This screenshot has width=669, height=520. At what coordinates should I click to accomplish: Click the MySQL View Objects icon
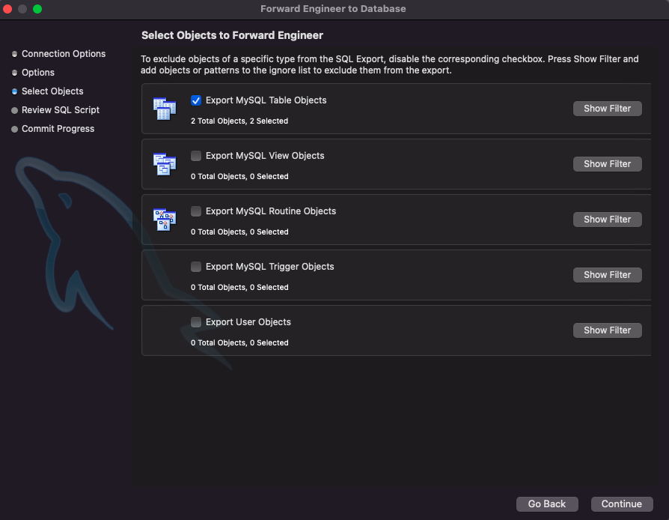click(x=165, y=164)
